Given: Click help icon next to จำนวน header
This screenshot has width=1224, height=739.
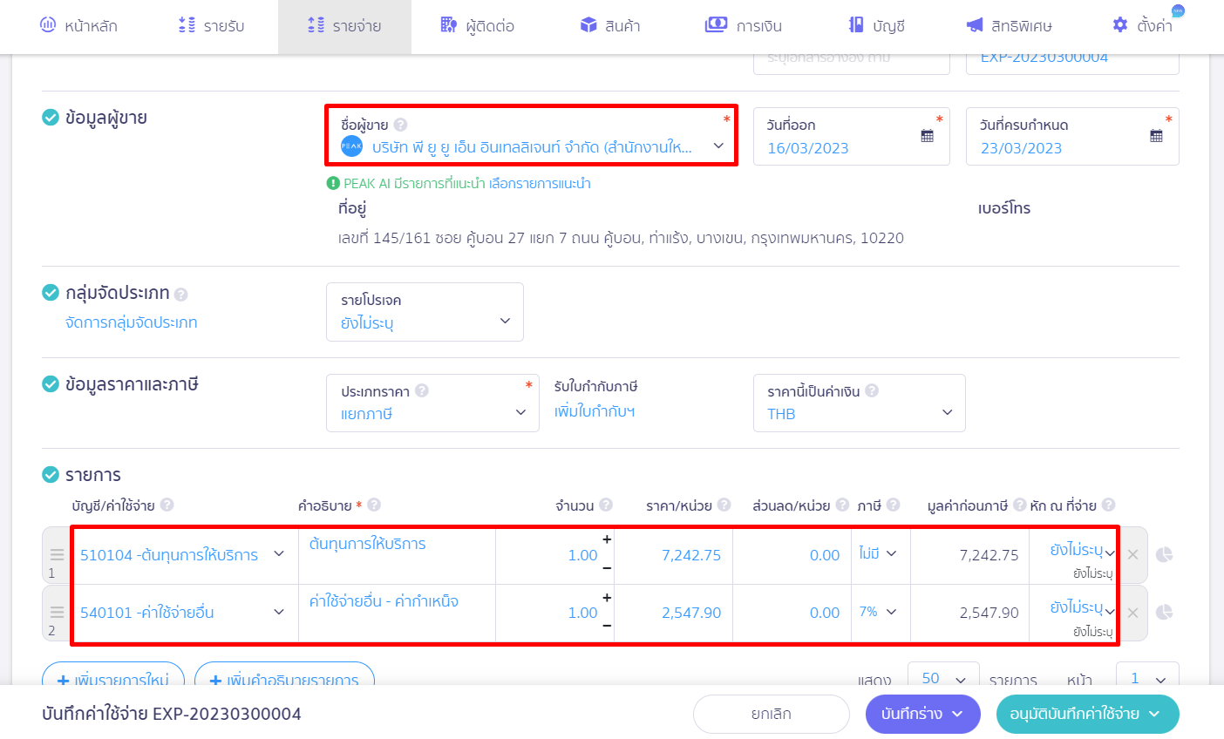Looking at the screenshot, I should 606,505.
